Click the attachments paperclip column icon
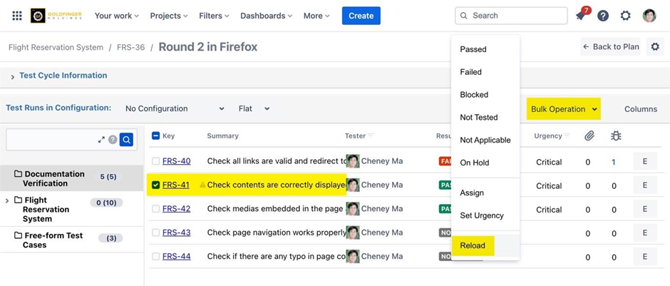 point(589,136)
